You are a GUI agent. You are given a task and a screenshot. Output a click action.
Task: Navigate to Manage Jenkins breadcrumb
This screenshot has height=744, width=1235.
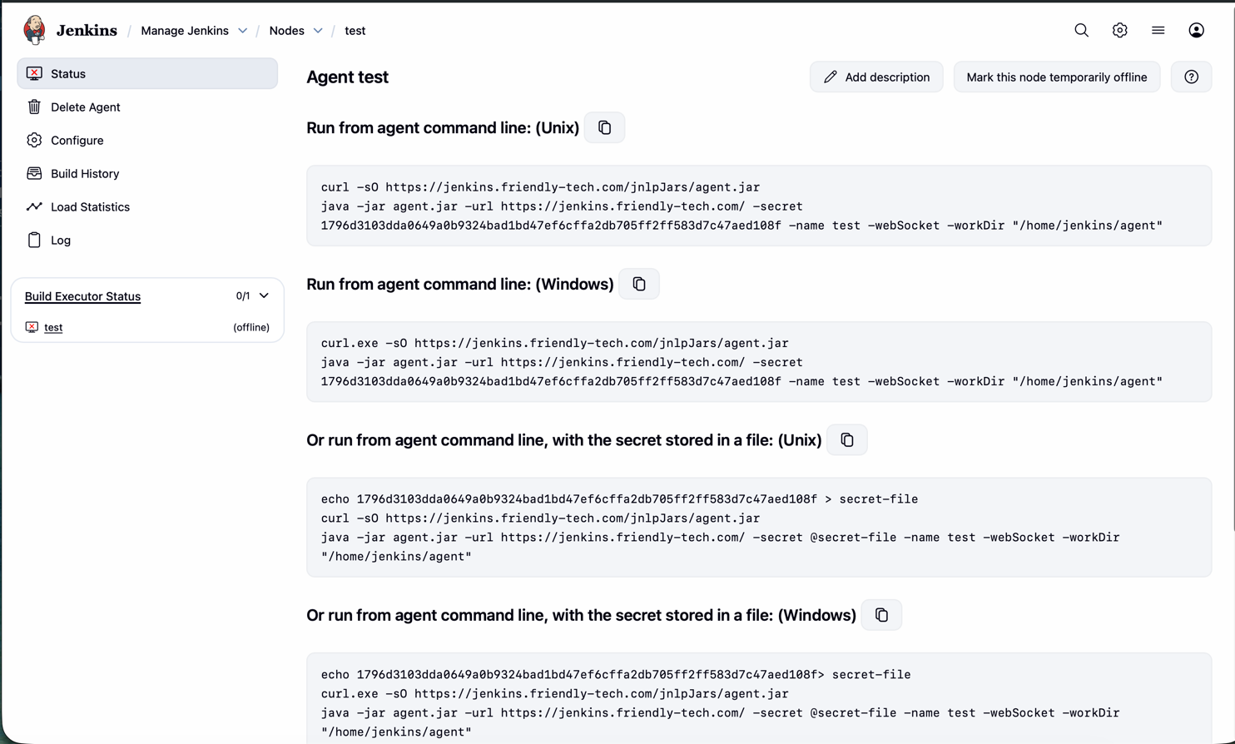click(185, 31)
